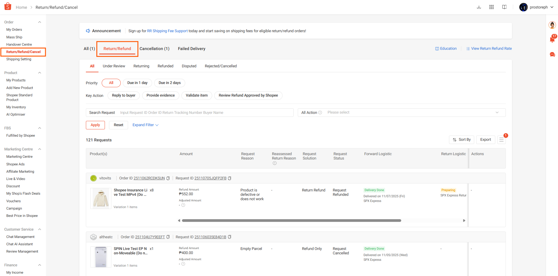This screenshot has height=276, width=558.
Task: Click the info icon under Reassessed Return Reason
Action: click(275, 163)
